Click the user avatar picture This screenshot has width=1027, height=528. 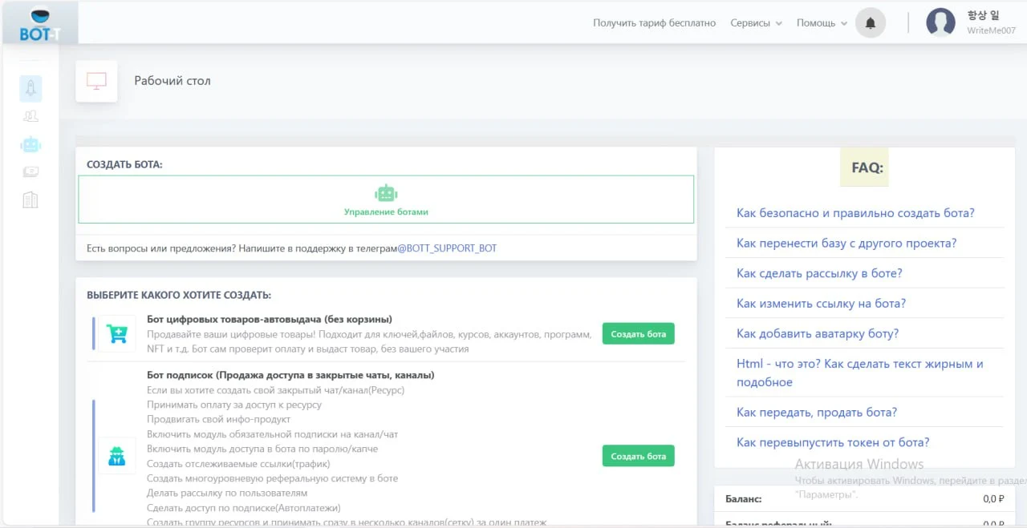pos(940,22)
